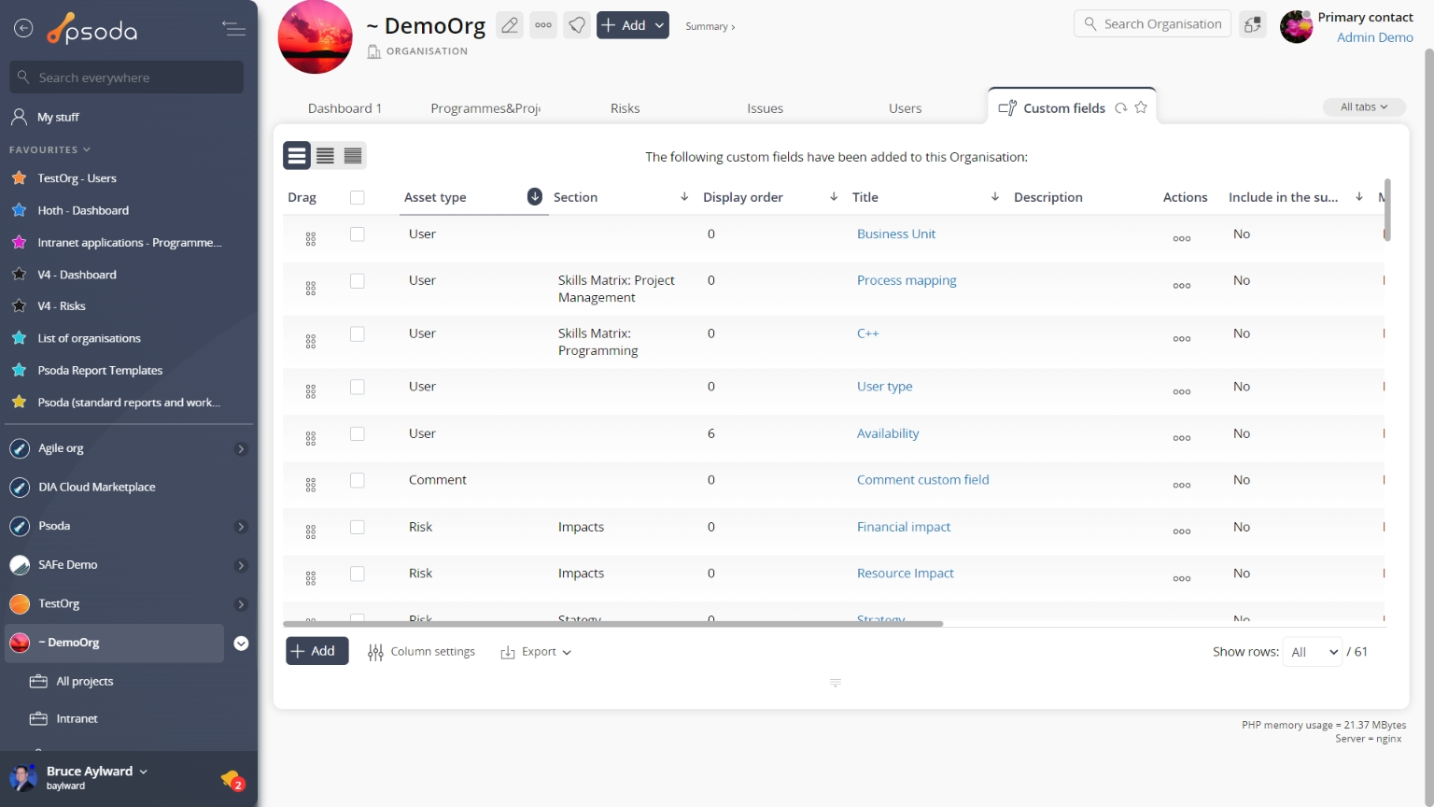Open the Show rows selector

point(1313,652)
